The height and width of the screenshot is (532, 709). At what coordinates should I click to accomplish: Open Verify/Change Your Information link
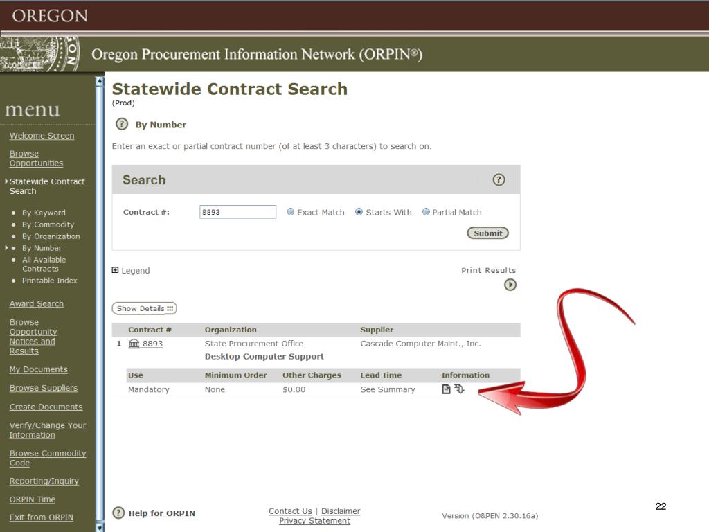coord(48,430)
